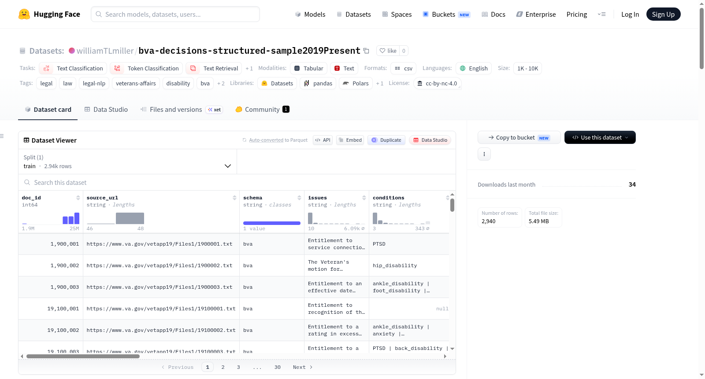Select the Tabular modality tag

[x=308, y=68]
